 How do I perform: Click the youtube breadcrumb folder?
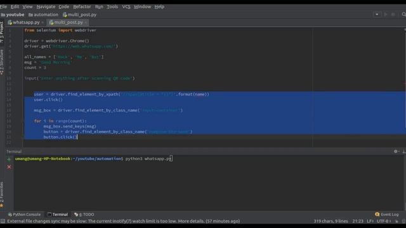click(x=13, y=15)
